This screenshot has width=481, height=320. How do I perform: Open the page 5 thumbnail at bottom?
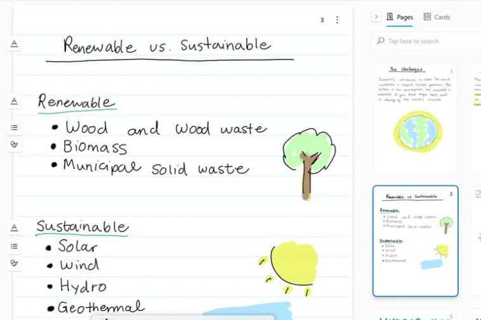[415, 315]
